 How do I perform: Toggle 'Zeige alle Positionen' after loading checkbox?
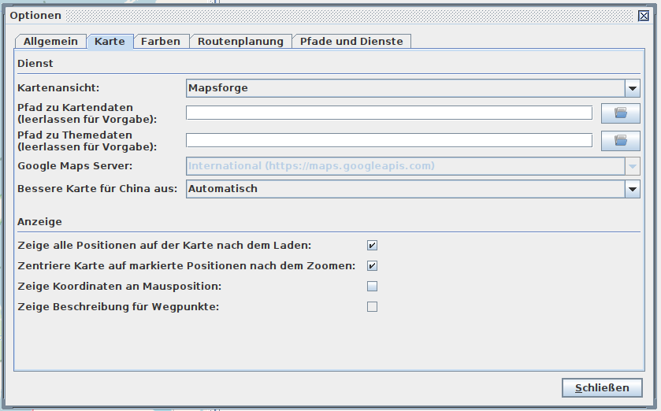[x=372, y=246]
